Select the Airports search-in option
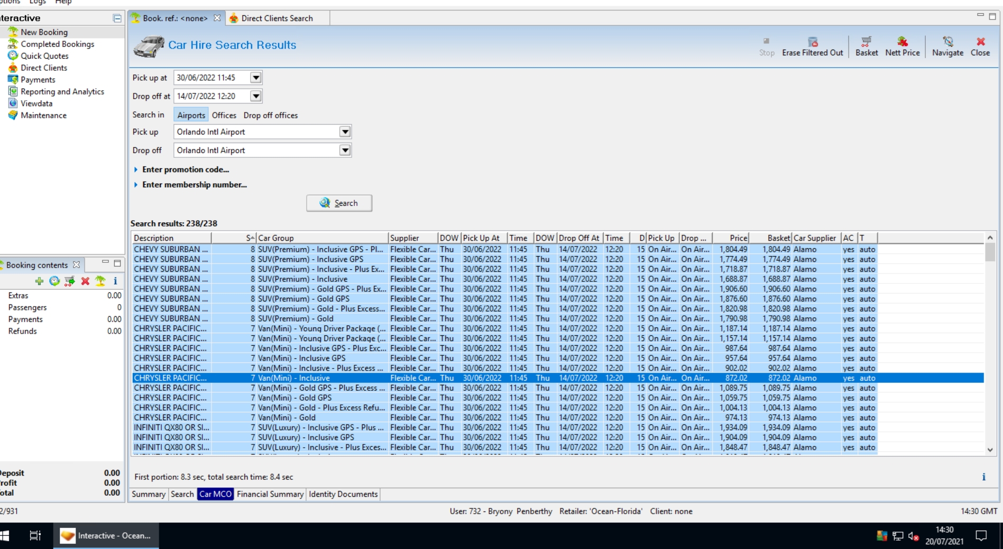The width and height of the screenshot is (1003, 549). (x=191, y=115)
